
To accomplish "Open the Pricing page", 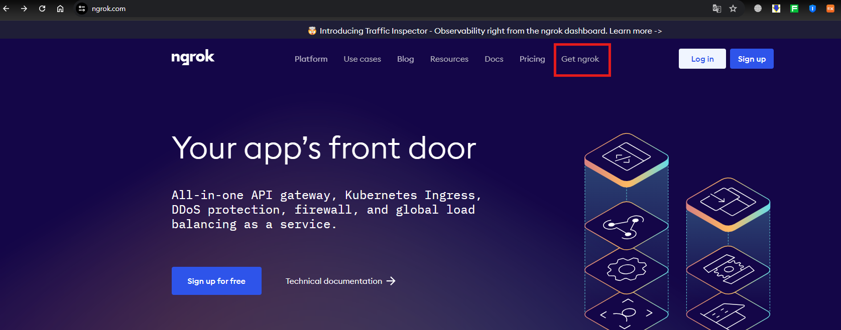I will (x=532, y=59).
